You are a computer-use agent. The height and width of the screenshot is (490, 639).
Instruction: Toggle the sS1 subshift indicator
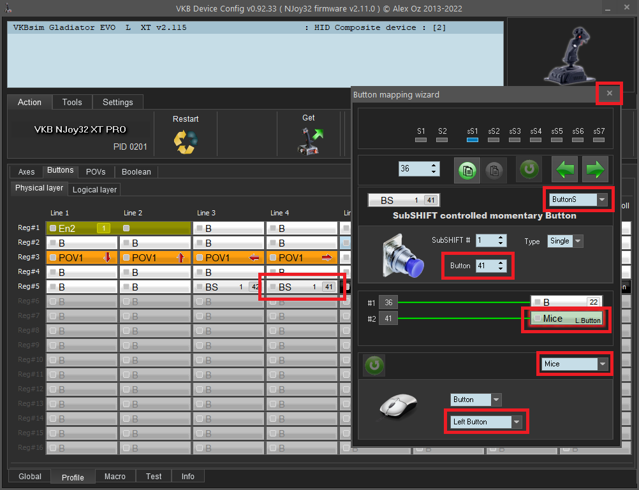(473, 140)
